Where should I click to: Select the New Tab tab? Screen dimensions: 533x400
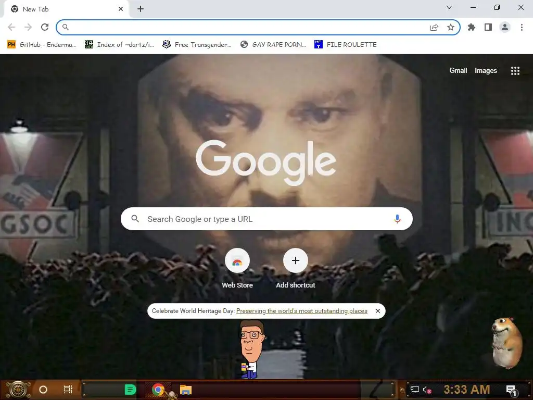point(66,9)
